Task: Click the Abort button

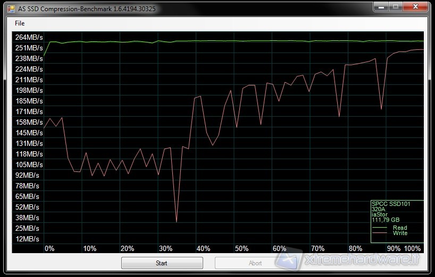Action: (x=255, y=263)
